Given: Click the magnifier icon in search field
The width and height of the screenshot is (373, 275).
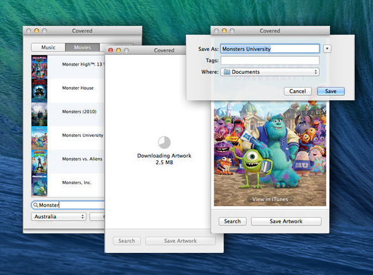Looking at the screenshot, I should (x=35, y=205).
